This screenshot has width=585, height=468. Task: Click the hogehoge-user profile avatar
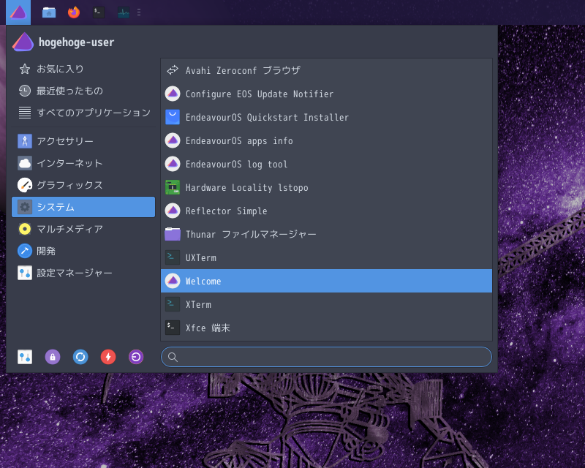pos(23,42)
